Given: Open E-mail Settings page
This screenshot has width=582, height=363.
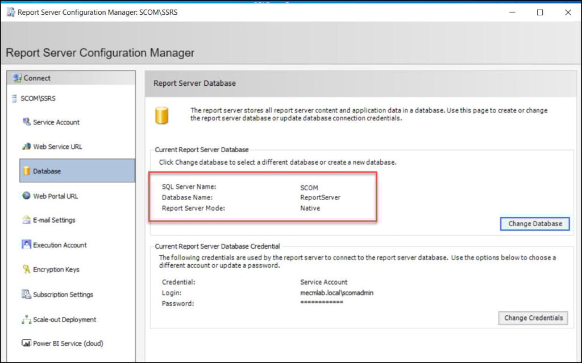Looking at the screenshot, I should pyautogui.click(x=54, y=220).
